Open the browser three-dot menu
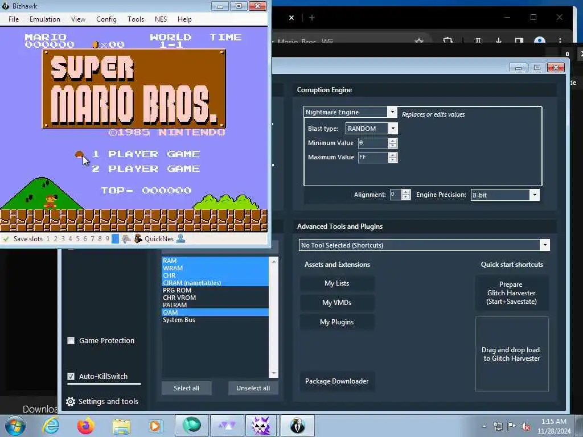Screen dimensions: 583x437 (560, 40)
